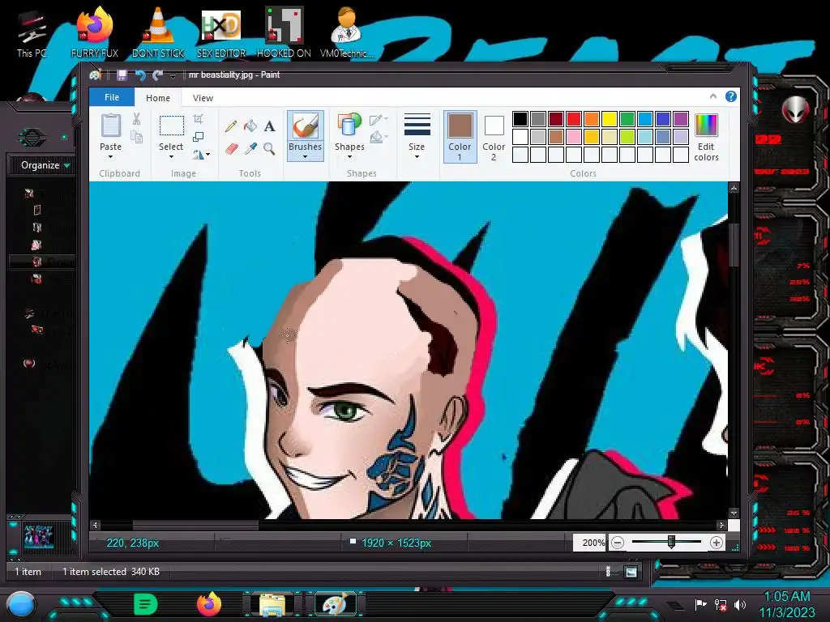Click the Select rectangle icon
The image size is (830, 622).
[x=172, y=126]
